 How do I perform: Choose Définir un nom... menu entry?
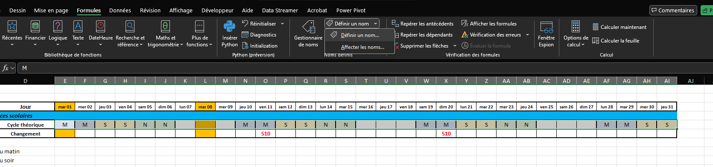[x=359, y=35]
